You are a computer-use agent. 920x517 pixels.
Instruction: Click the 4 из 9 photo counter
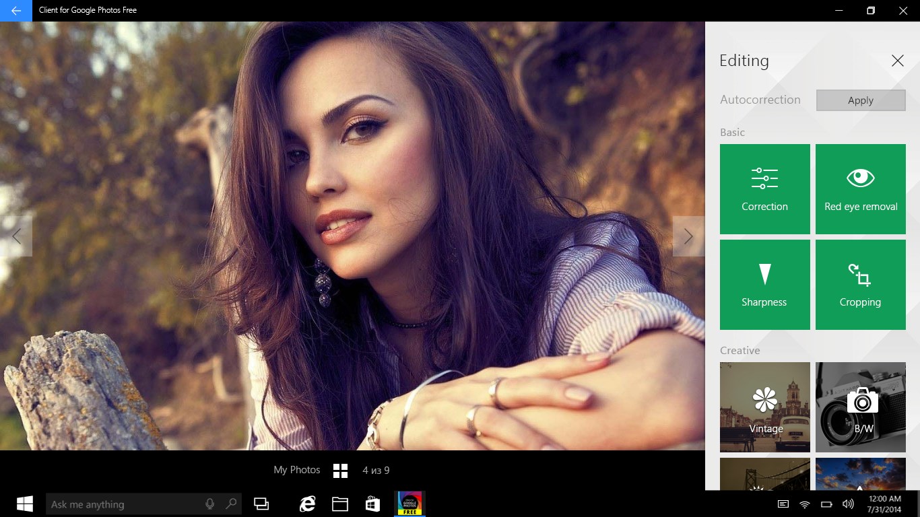(x=376, y=471)
